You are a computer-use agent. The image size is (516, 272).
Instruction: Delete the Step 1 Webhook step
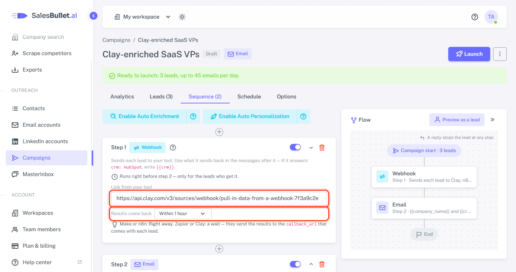click(322, 147)
